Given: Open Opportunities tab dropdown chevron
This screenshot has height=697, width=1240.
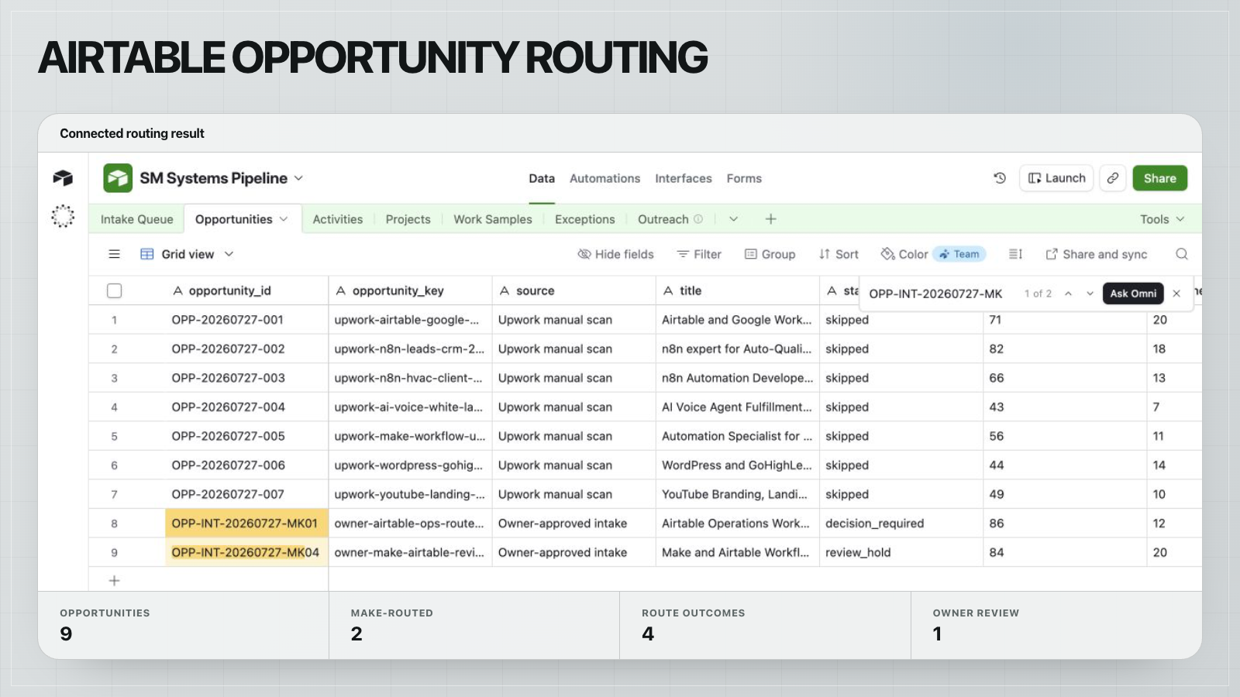Looking at the screenshot, I should 284,219.
